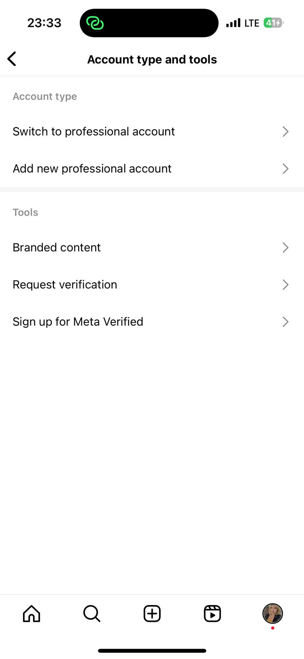Tap Request verification row text

(65, 284)
